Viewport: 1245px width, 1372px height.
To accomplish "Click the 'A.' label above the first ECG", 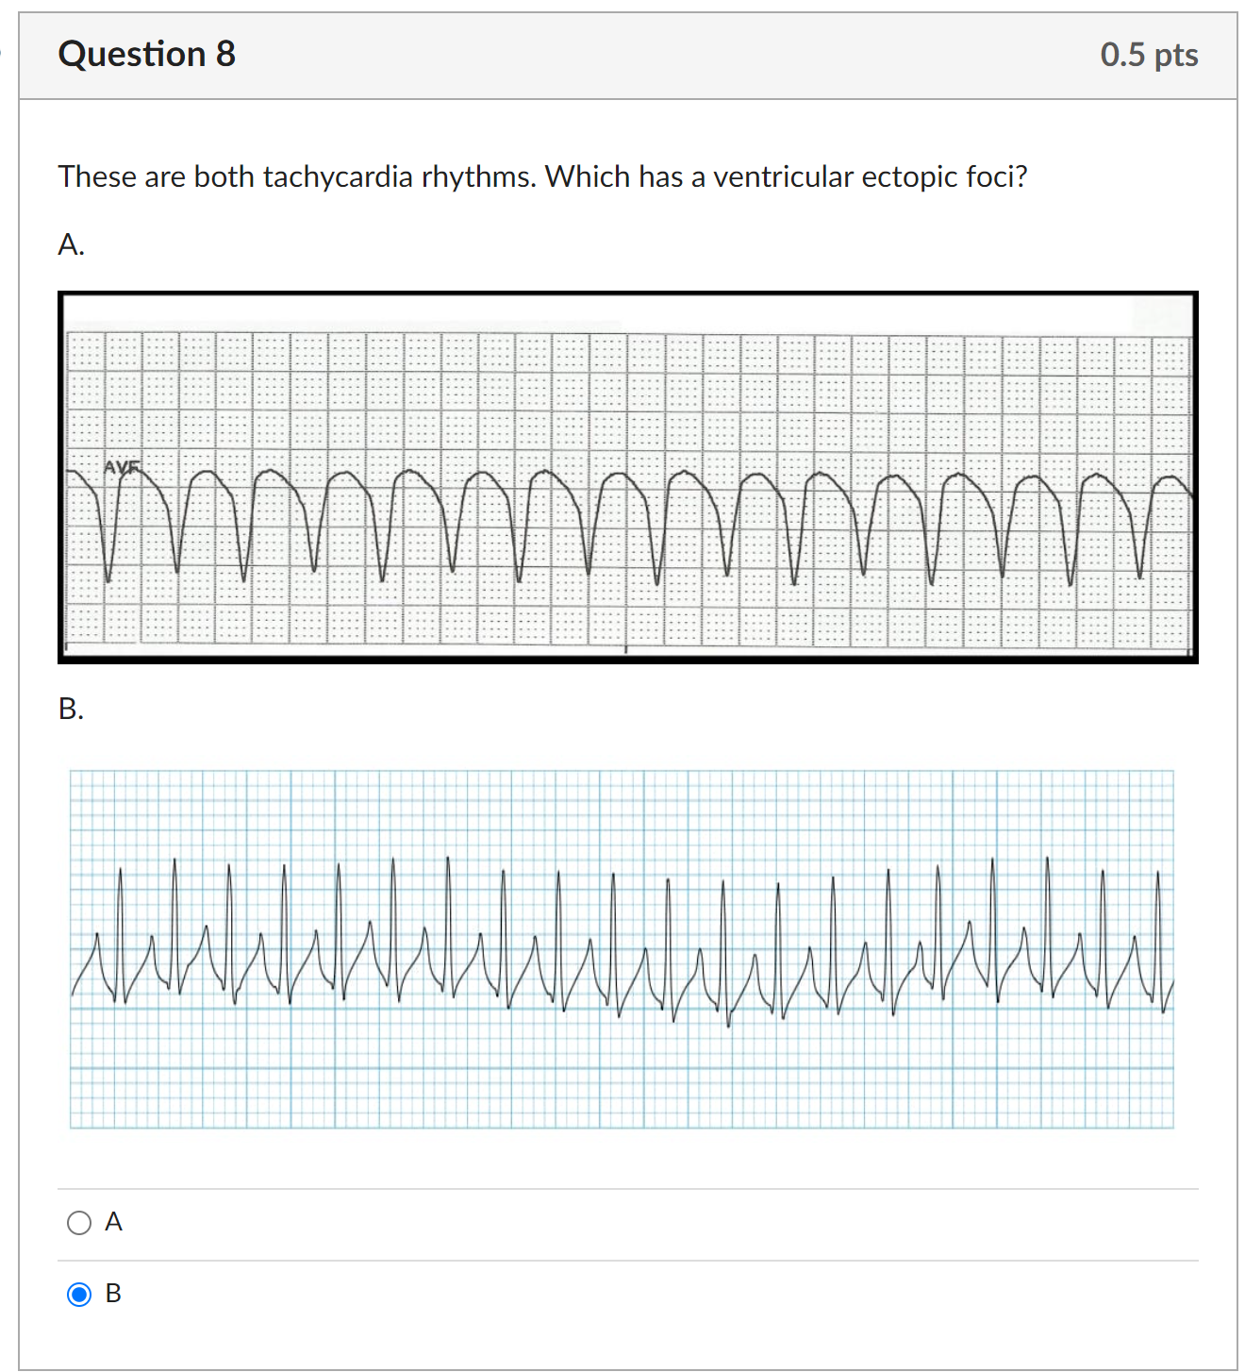I will coord(70,245).
